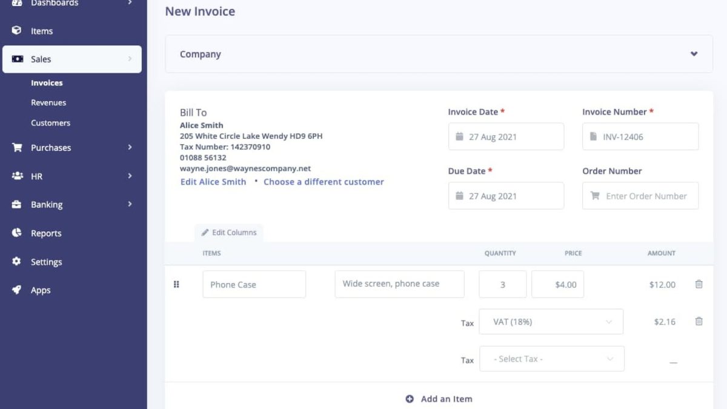727x409 pixels.
Task: Click the cart icon in Order Number field
Action: [x=595, y=196]
